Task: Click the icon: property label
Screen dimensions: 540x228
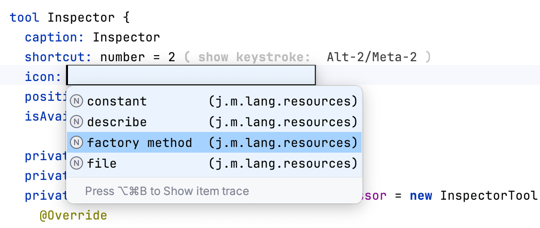Action: point(43,76)
